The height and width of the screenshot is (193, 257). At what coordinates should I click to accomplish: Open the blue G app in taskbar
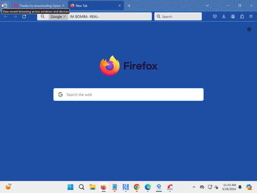click(126, 187)
